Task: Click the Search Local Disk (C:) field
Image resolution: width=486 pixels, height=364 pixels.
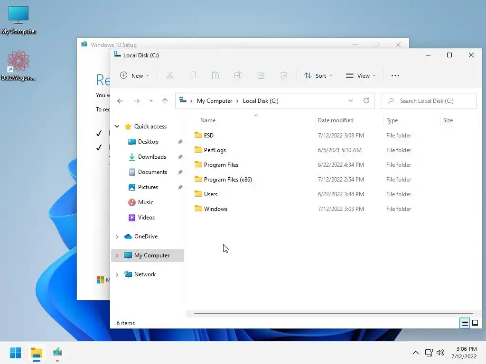Action: coord(429,101)
